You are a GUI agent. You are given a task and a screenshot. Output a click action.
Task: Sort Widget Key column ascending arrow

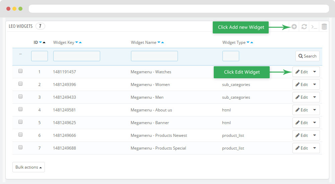(x=80, y=42)
